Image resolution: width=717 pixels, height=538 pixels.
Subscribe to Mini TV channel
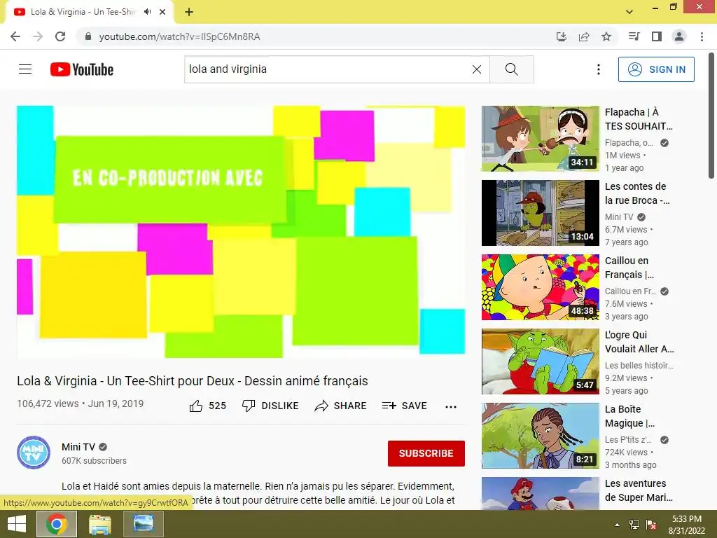click(426, 453)
